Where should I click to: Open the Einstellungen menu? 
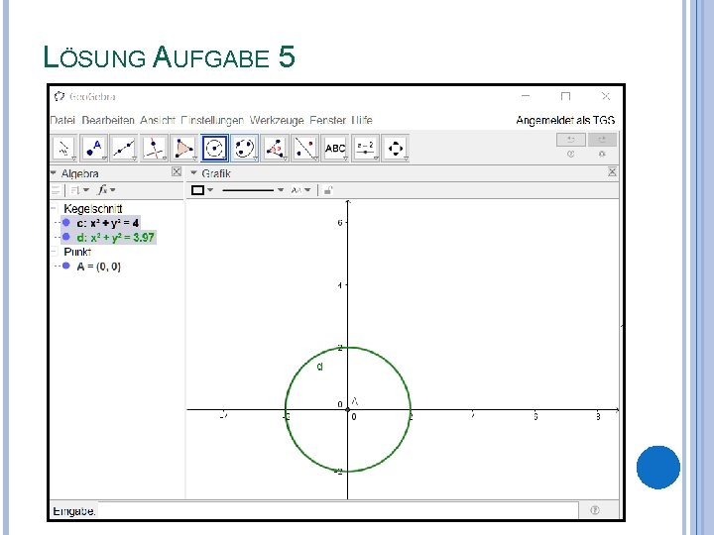(212, 120)
